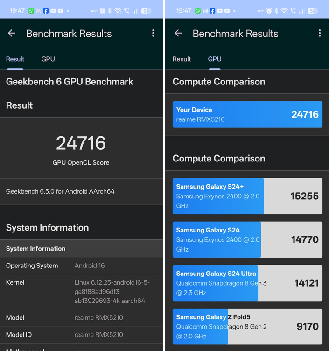Tap Bluetooth icon in right status bar
Screen dimensions: 329x351
[x=276, y=11]
